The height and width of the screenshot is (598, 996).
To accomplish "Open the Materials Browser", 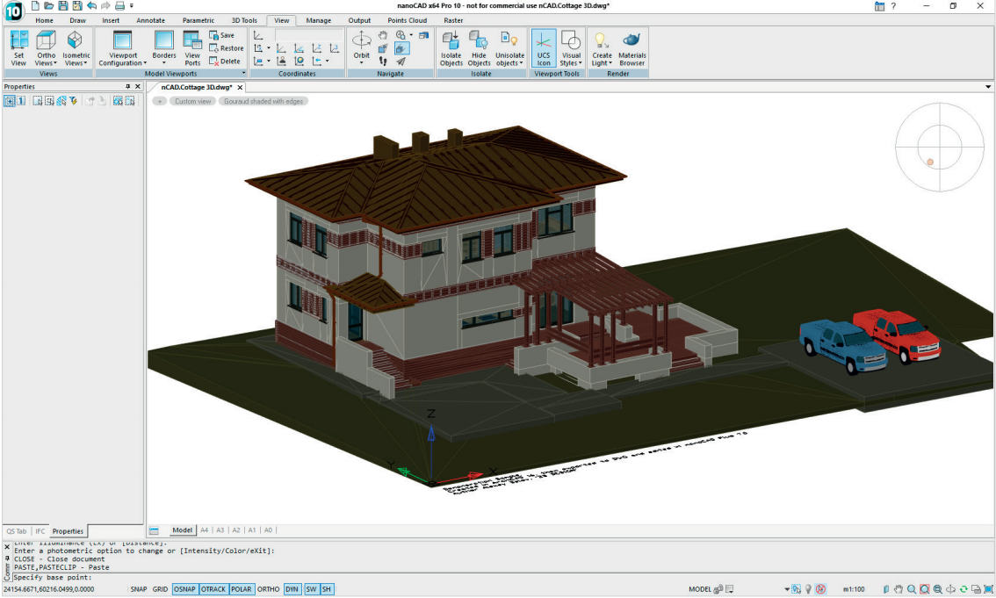I will [632, 47].
